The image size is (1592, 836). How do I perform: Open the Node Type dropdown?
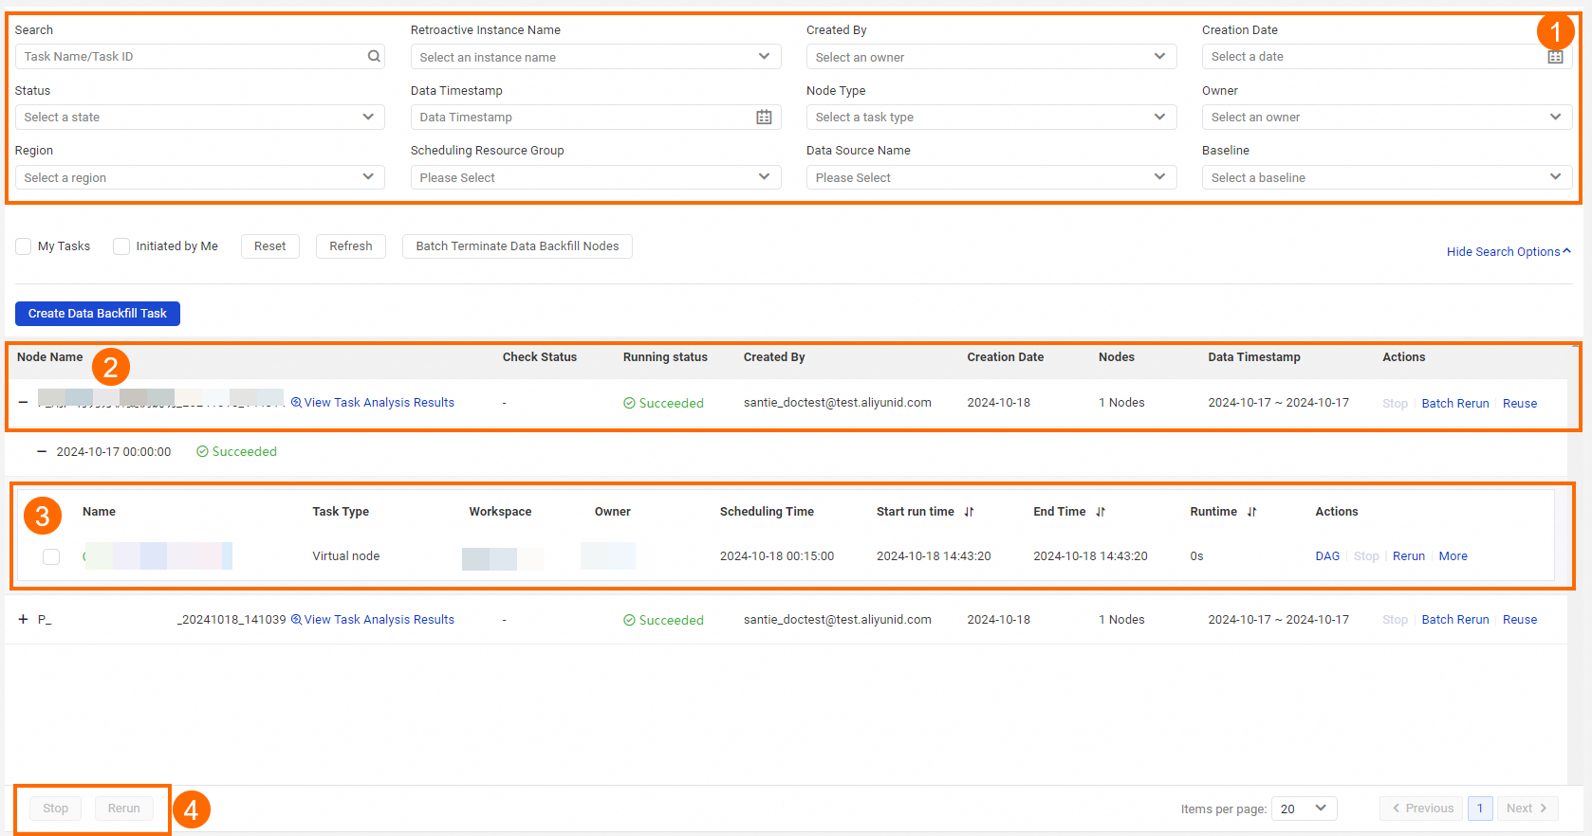[x=991, y=118]
